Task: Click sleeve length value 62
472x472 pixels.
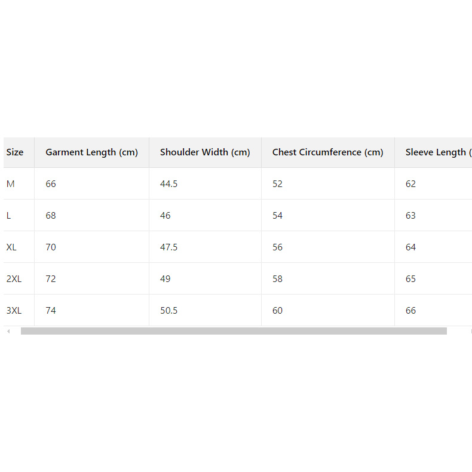Action: (410, 184)
